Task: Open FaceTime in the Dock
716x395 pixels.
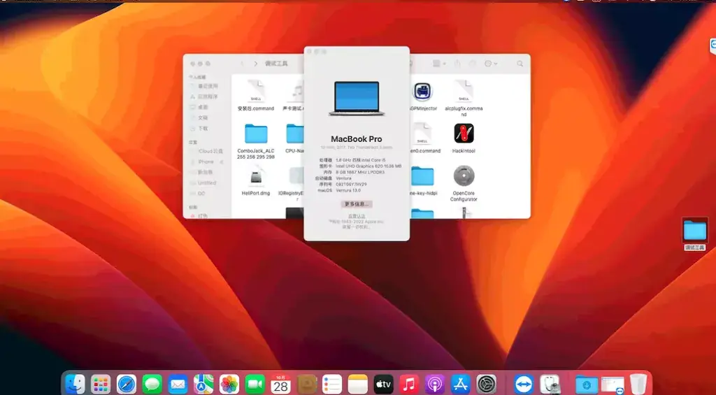Action: 255,385
